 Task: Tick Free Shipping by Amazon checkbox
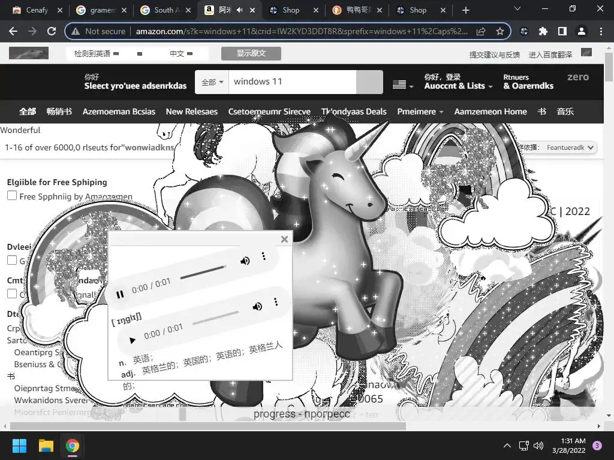(12, 195)
